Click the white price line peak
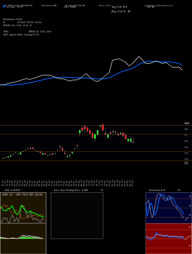This screenshot has height=254, width=192. [x=139, y=57]
